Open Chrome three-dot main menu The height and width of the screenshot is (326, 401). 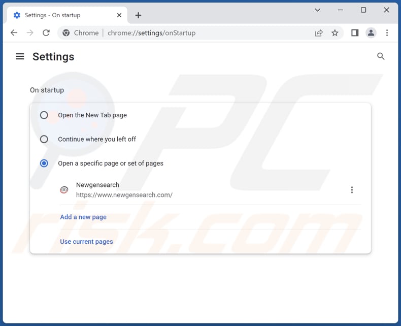click(x=387, y=33)
